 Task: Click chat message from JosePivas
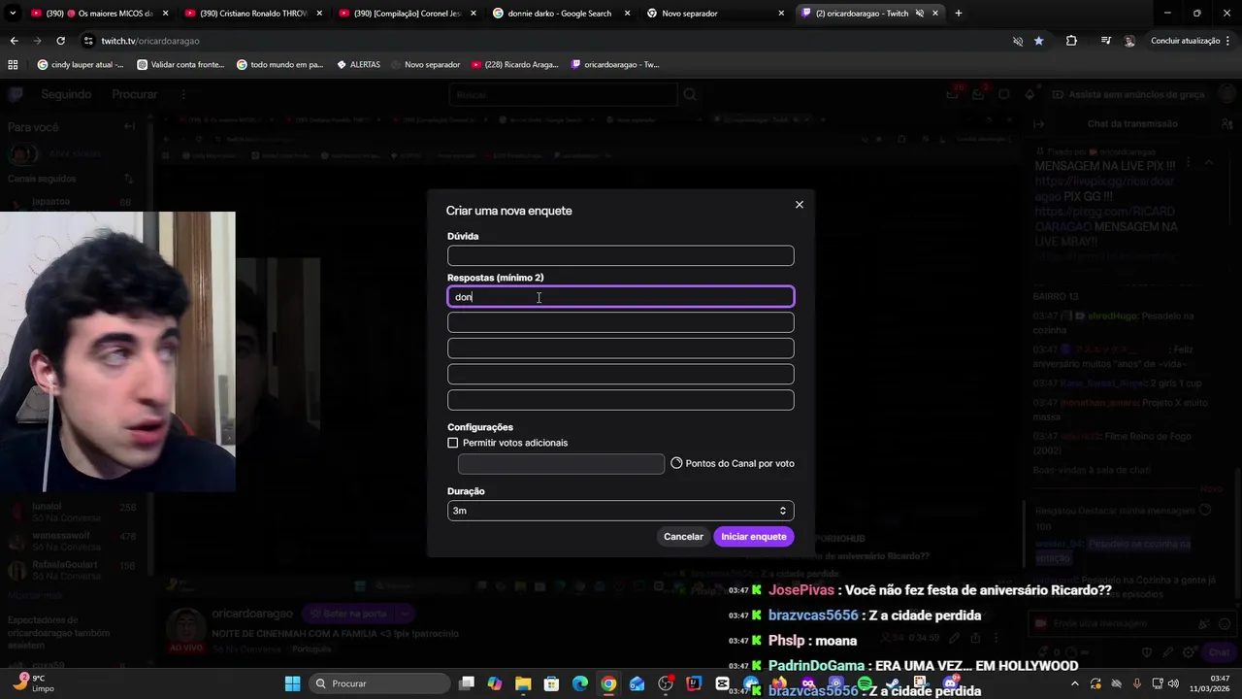[x=920, y=590]
